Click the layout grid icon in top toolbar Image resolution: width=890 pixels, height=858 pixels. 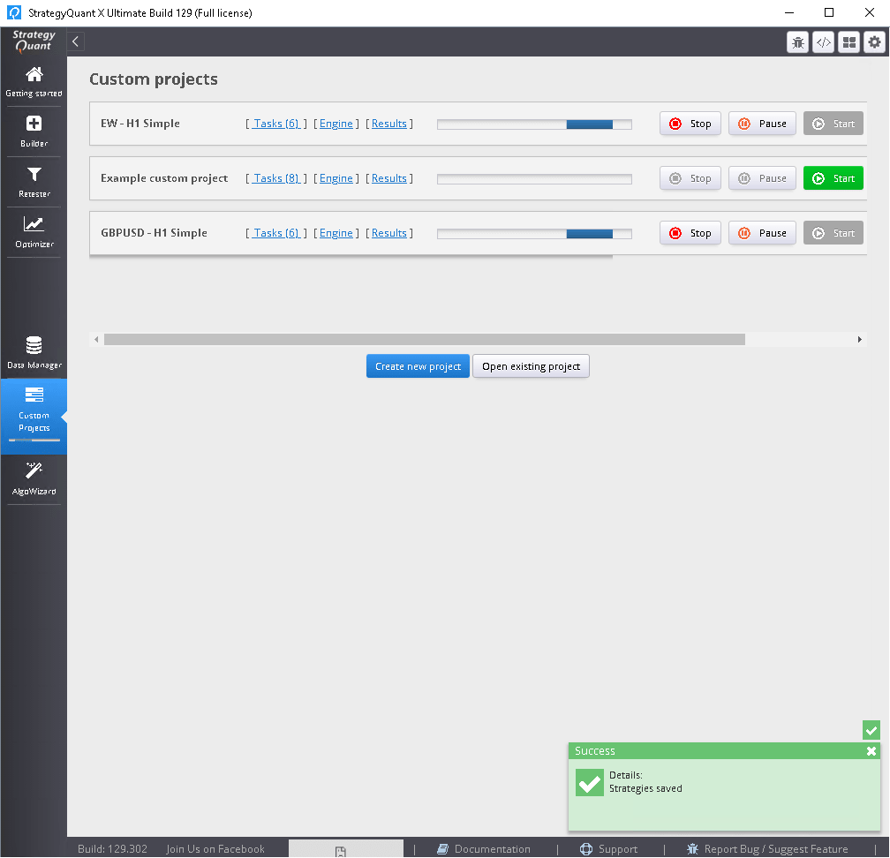[x=849, y=42]
